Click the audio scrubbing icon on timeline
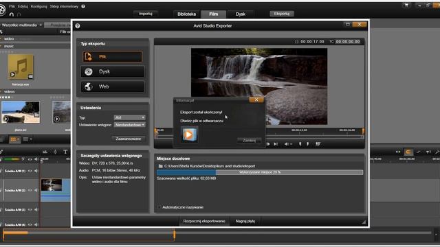 428,152
